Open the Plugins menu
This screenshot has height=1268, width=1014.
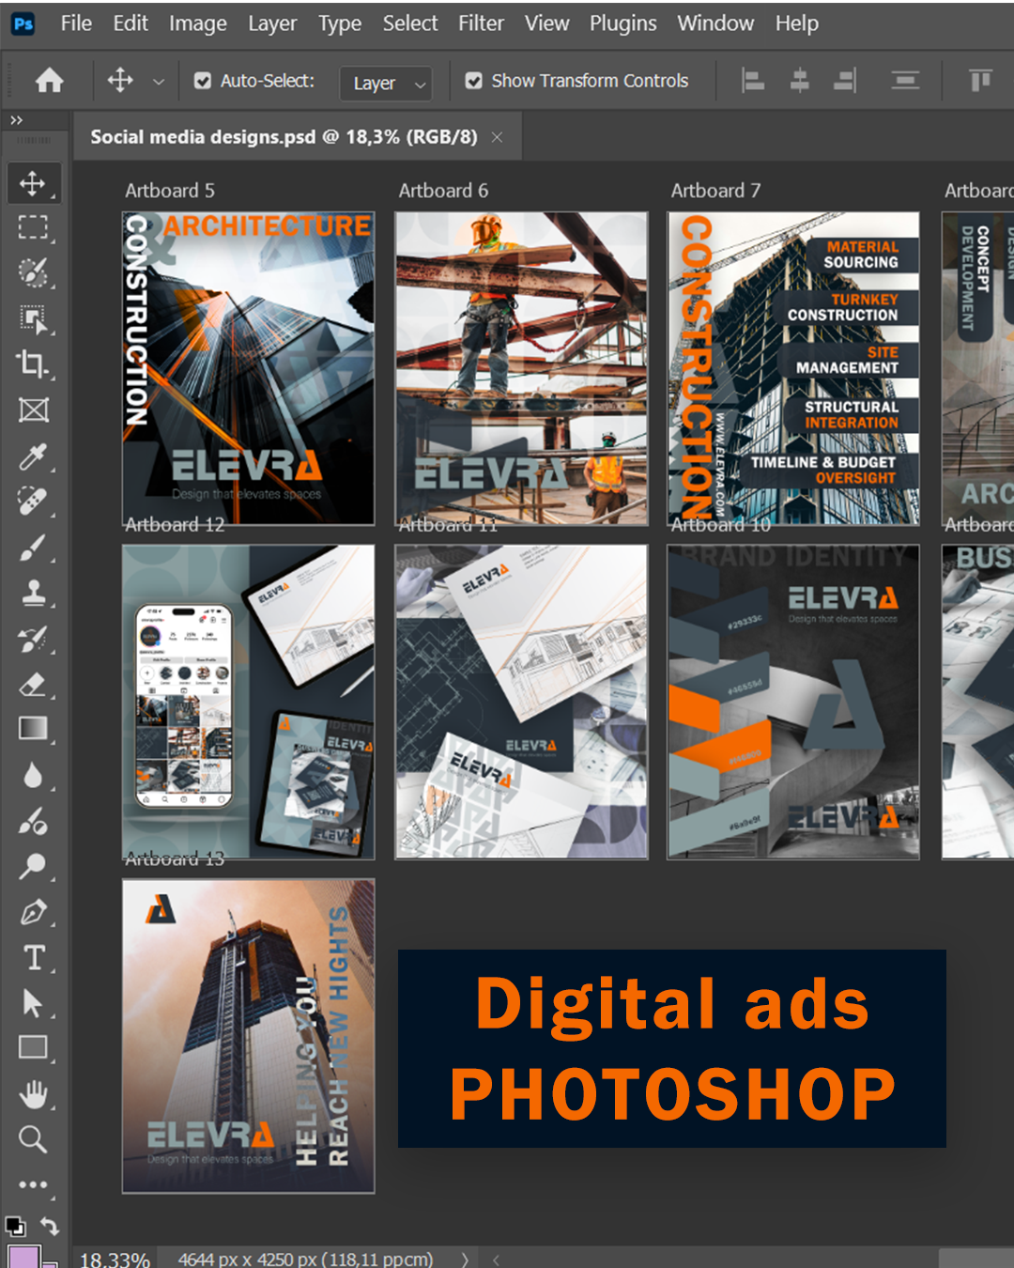[623, 23]
